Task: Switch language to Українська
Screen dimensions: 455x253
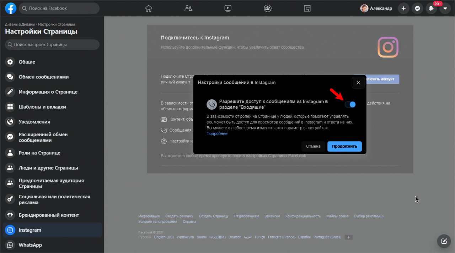Action: [185, 237]
